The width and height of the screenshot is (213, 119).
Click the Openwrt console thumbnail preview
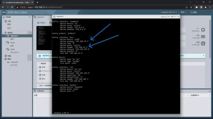click(x=44, y=38)
